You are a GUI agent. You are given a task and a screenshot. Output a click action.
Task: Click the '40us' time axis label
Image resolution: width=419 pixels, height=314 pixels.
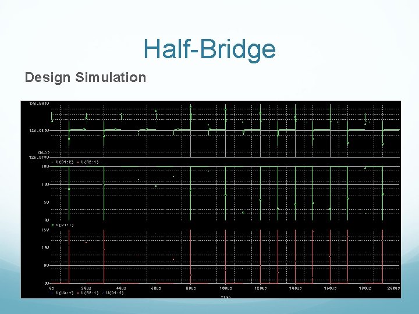tap(121, 288)
